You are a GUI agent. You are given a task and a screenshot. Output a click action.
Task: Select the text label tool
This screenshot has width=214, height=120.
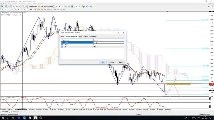click(28, 10)
